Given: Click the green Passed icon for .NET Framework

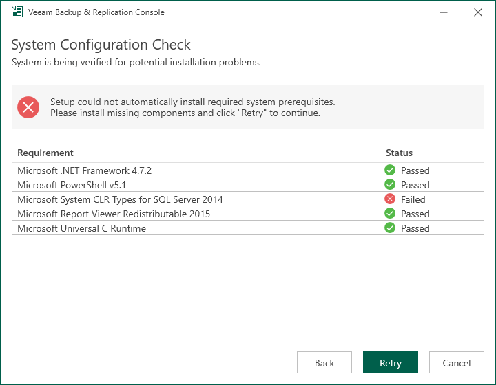Looking at the screenshot, I should (390, 170).
